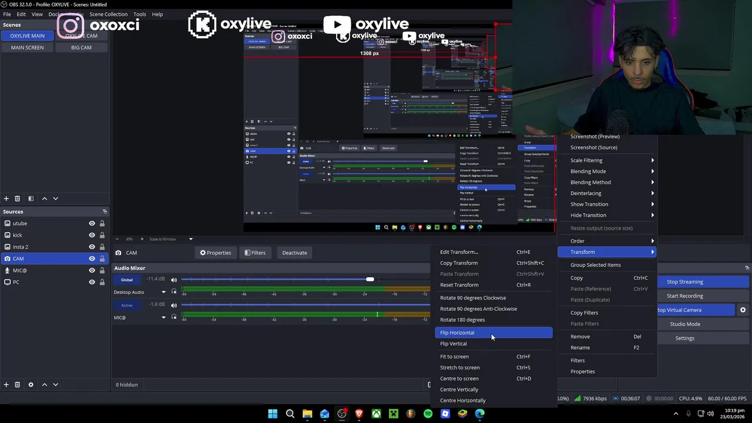752x423 pixels.
Task: Open Spotify from the taskbar
Action: click(428, 414)
